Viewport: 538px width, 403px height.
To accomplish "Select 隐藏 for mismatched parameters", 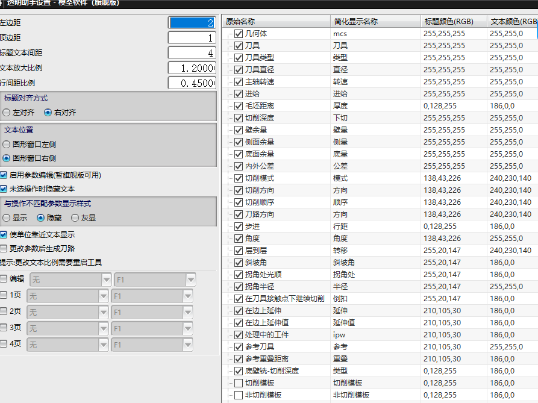I will (x=41, y=218).
